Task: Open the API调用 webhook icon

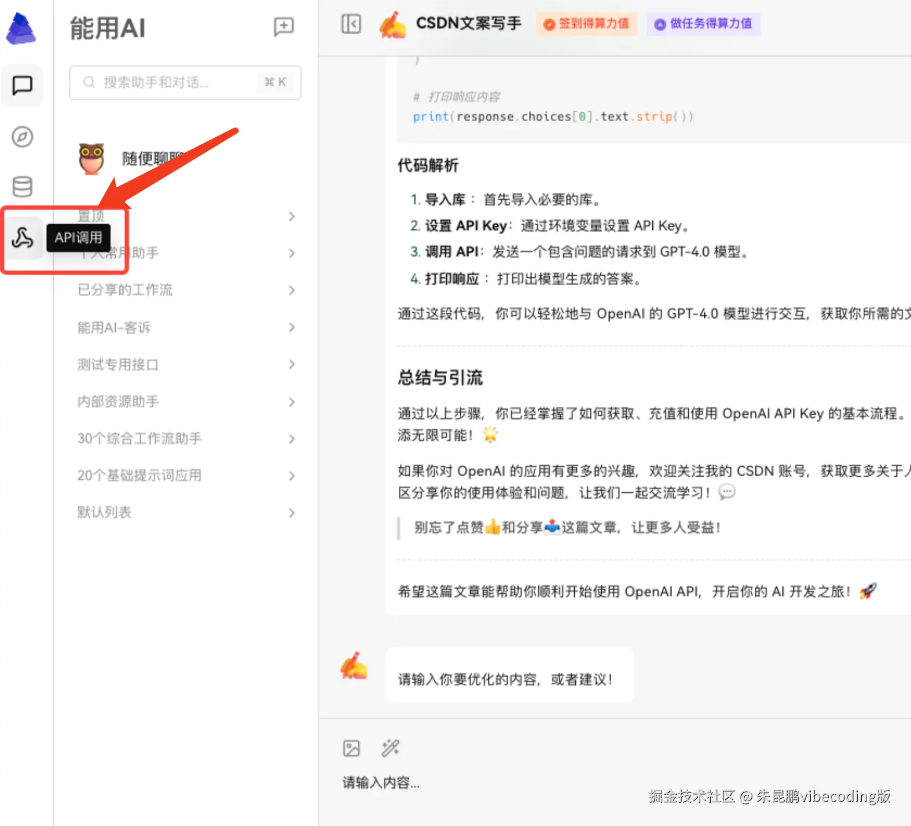Action: click(22, 237)
